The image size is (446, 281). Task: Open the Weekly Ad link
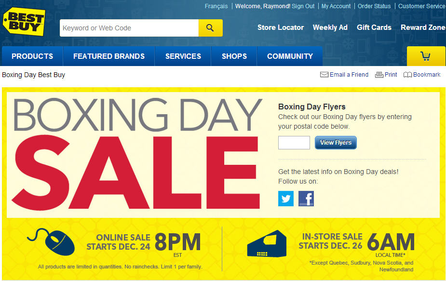[x=330, y=27]
